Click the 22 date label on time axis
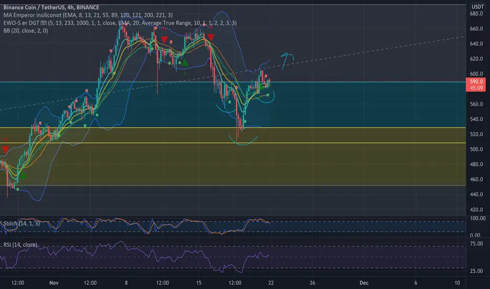The width and height of the screenshot is (490, 289). tap(271, 283)
